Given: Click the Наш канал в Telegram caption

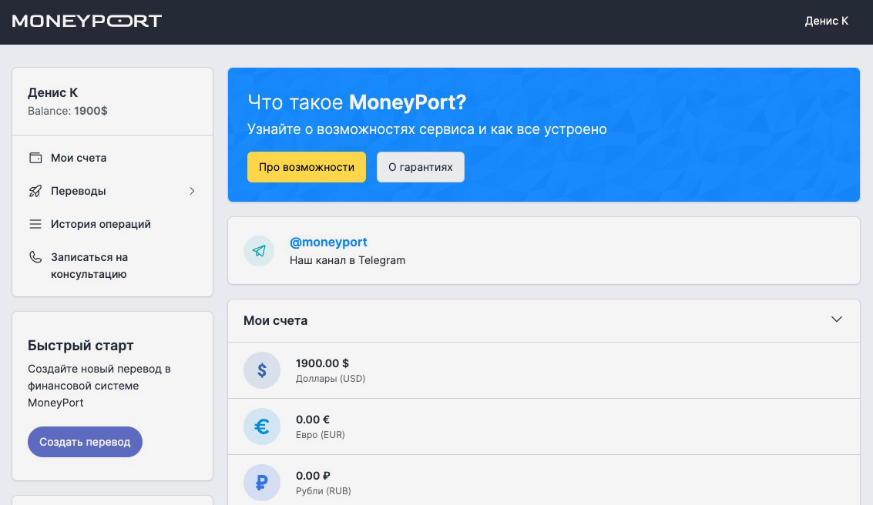Looking at the screenshot, I should pos(348,260).
